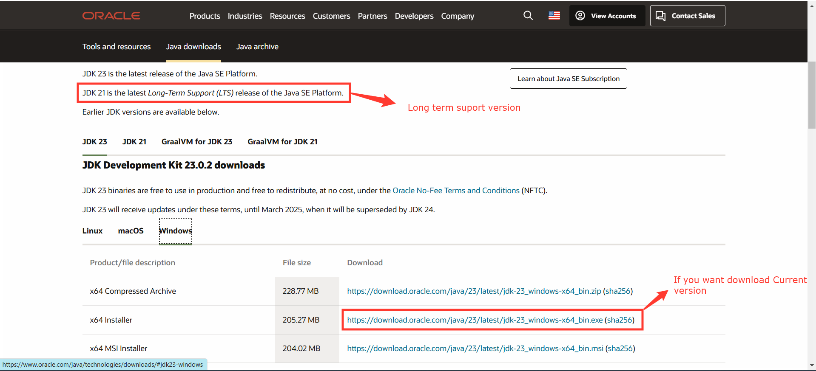Open Customers menu
Viewport: 816px width, 371px height.
[x=331, y=16]
